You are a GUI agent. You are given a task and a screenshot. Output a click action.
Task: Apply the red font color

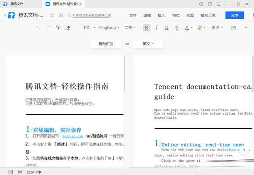pos(187,28)
